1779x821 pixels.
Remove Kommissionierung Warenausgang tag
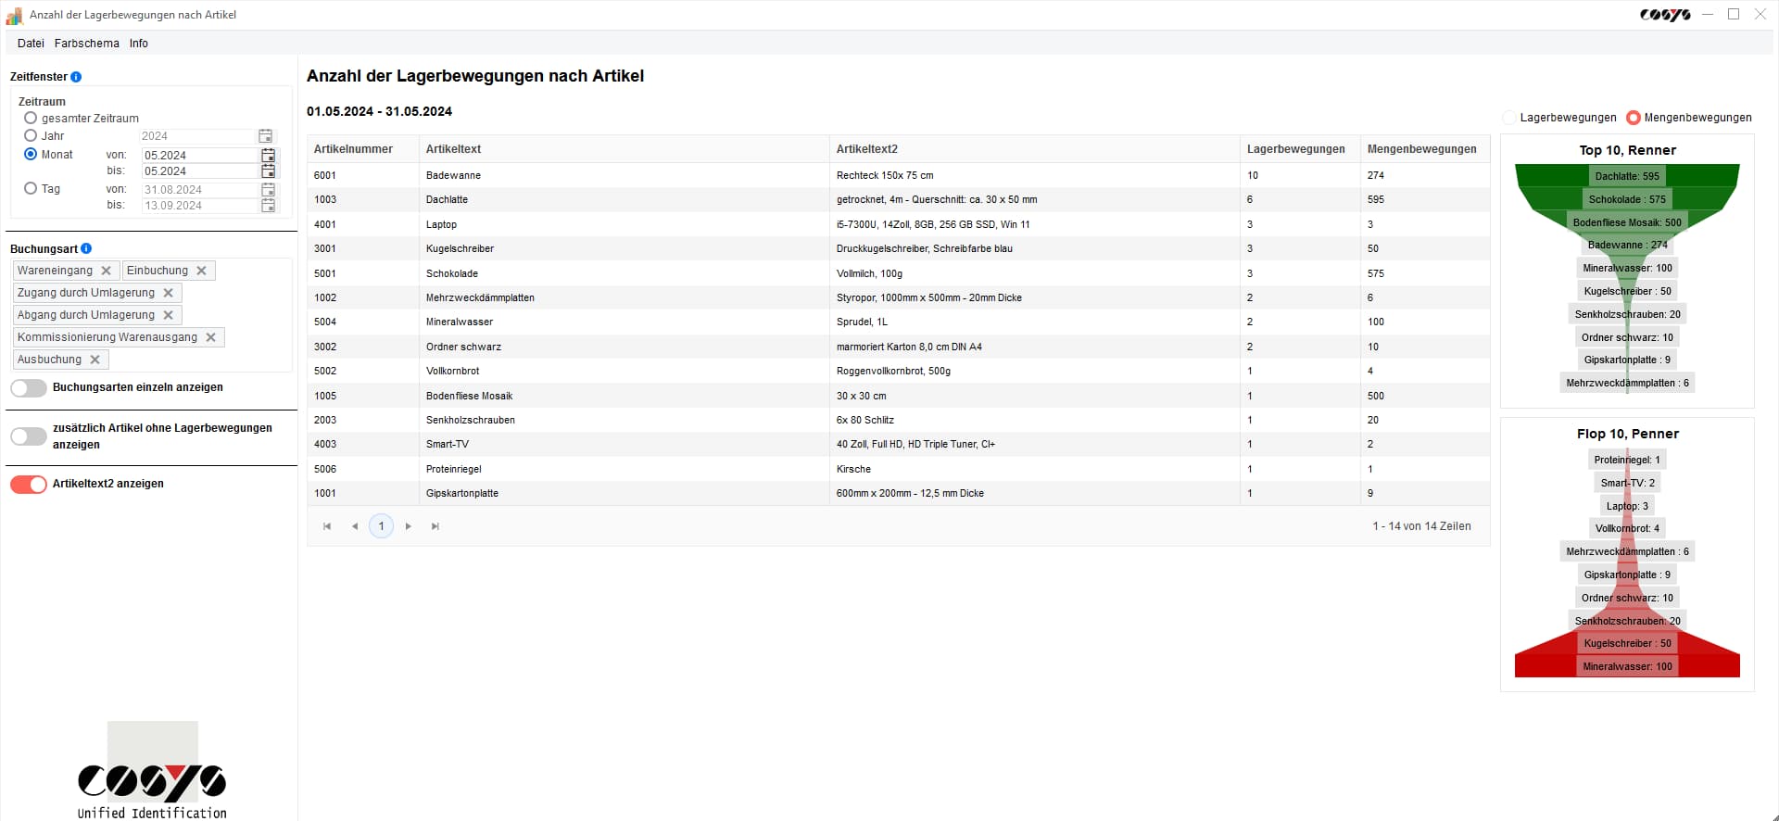pos(210,337)
